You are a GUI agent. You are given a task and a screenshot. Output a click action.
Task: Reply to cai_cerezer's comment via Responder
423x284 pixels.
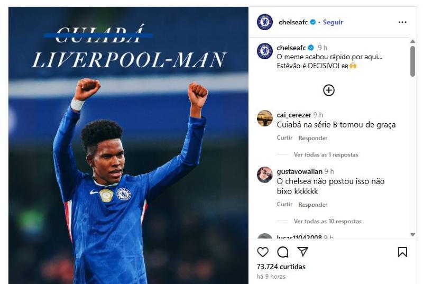point(312,138)
